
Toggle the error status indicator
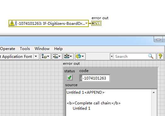click(70, 78)
